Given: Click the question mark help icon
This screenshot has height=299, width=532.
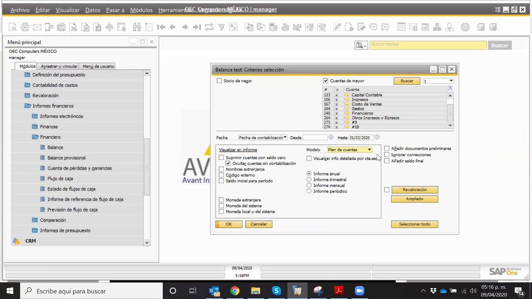Looking at the screenshot, I should (465, 27).
